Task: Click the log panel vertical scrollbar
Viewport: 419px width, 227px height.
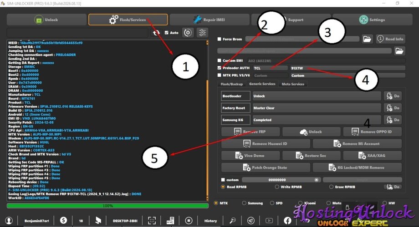Action: coord(207,120)
